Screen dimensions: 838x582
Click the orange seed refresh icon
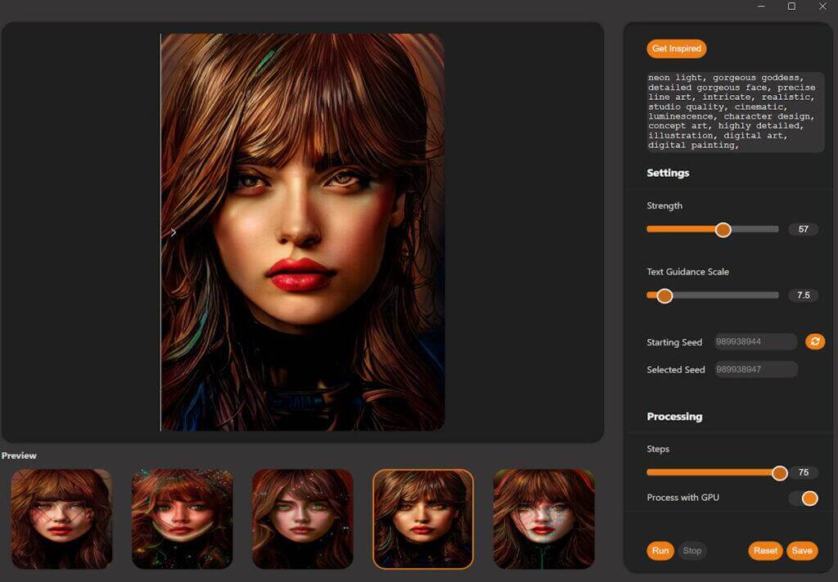[815, 341]
